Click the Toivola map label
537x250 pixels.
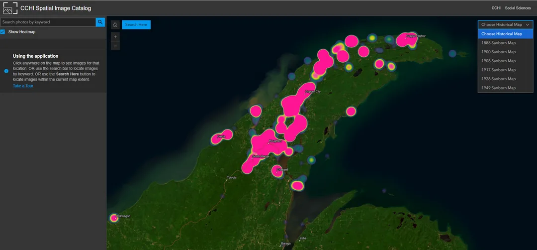[232, 178]
